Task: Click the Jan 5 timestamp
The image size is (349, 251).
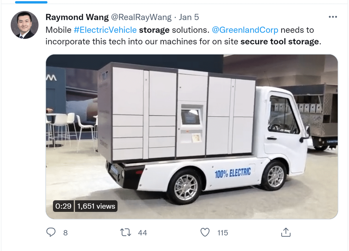Action: pos(189,17)
